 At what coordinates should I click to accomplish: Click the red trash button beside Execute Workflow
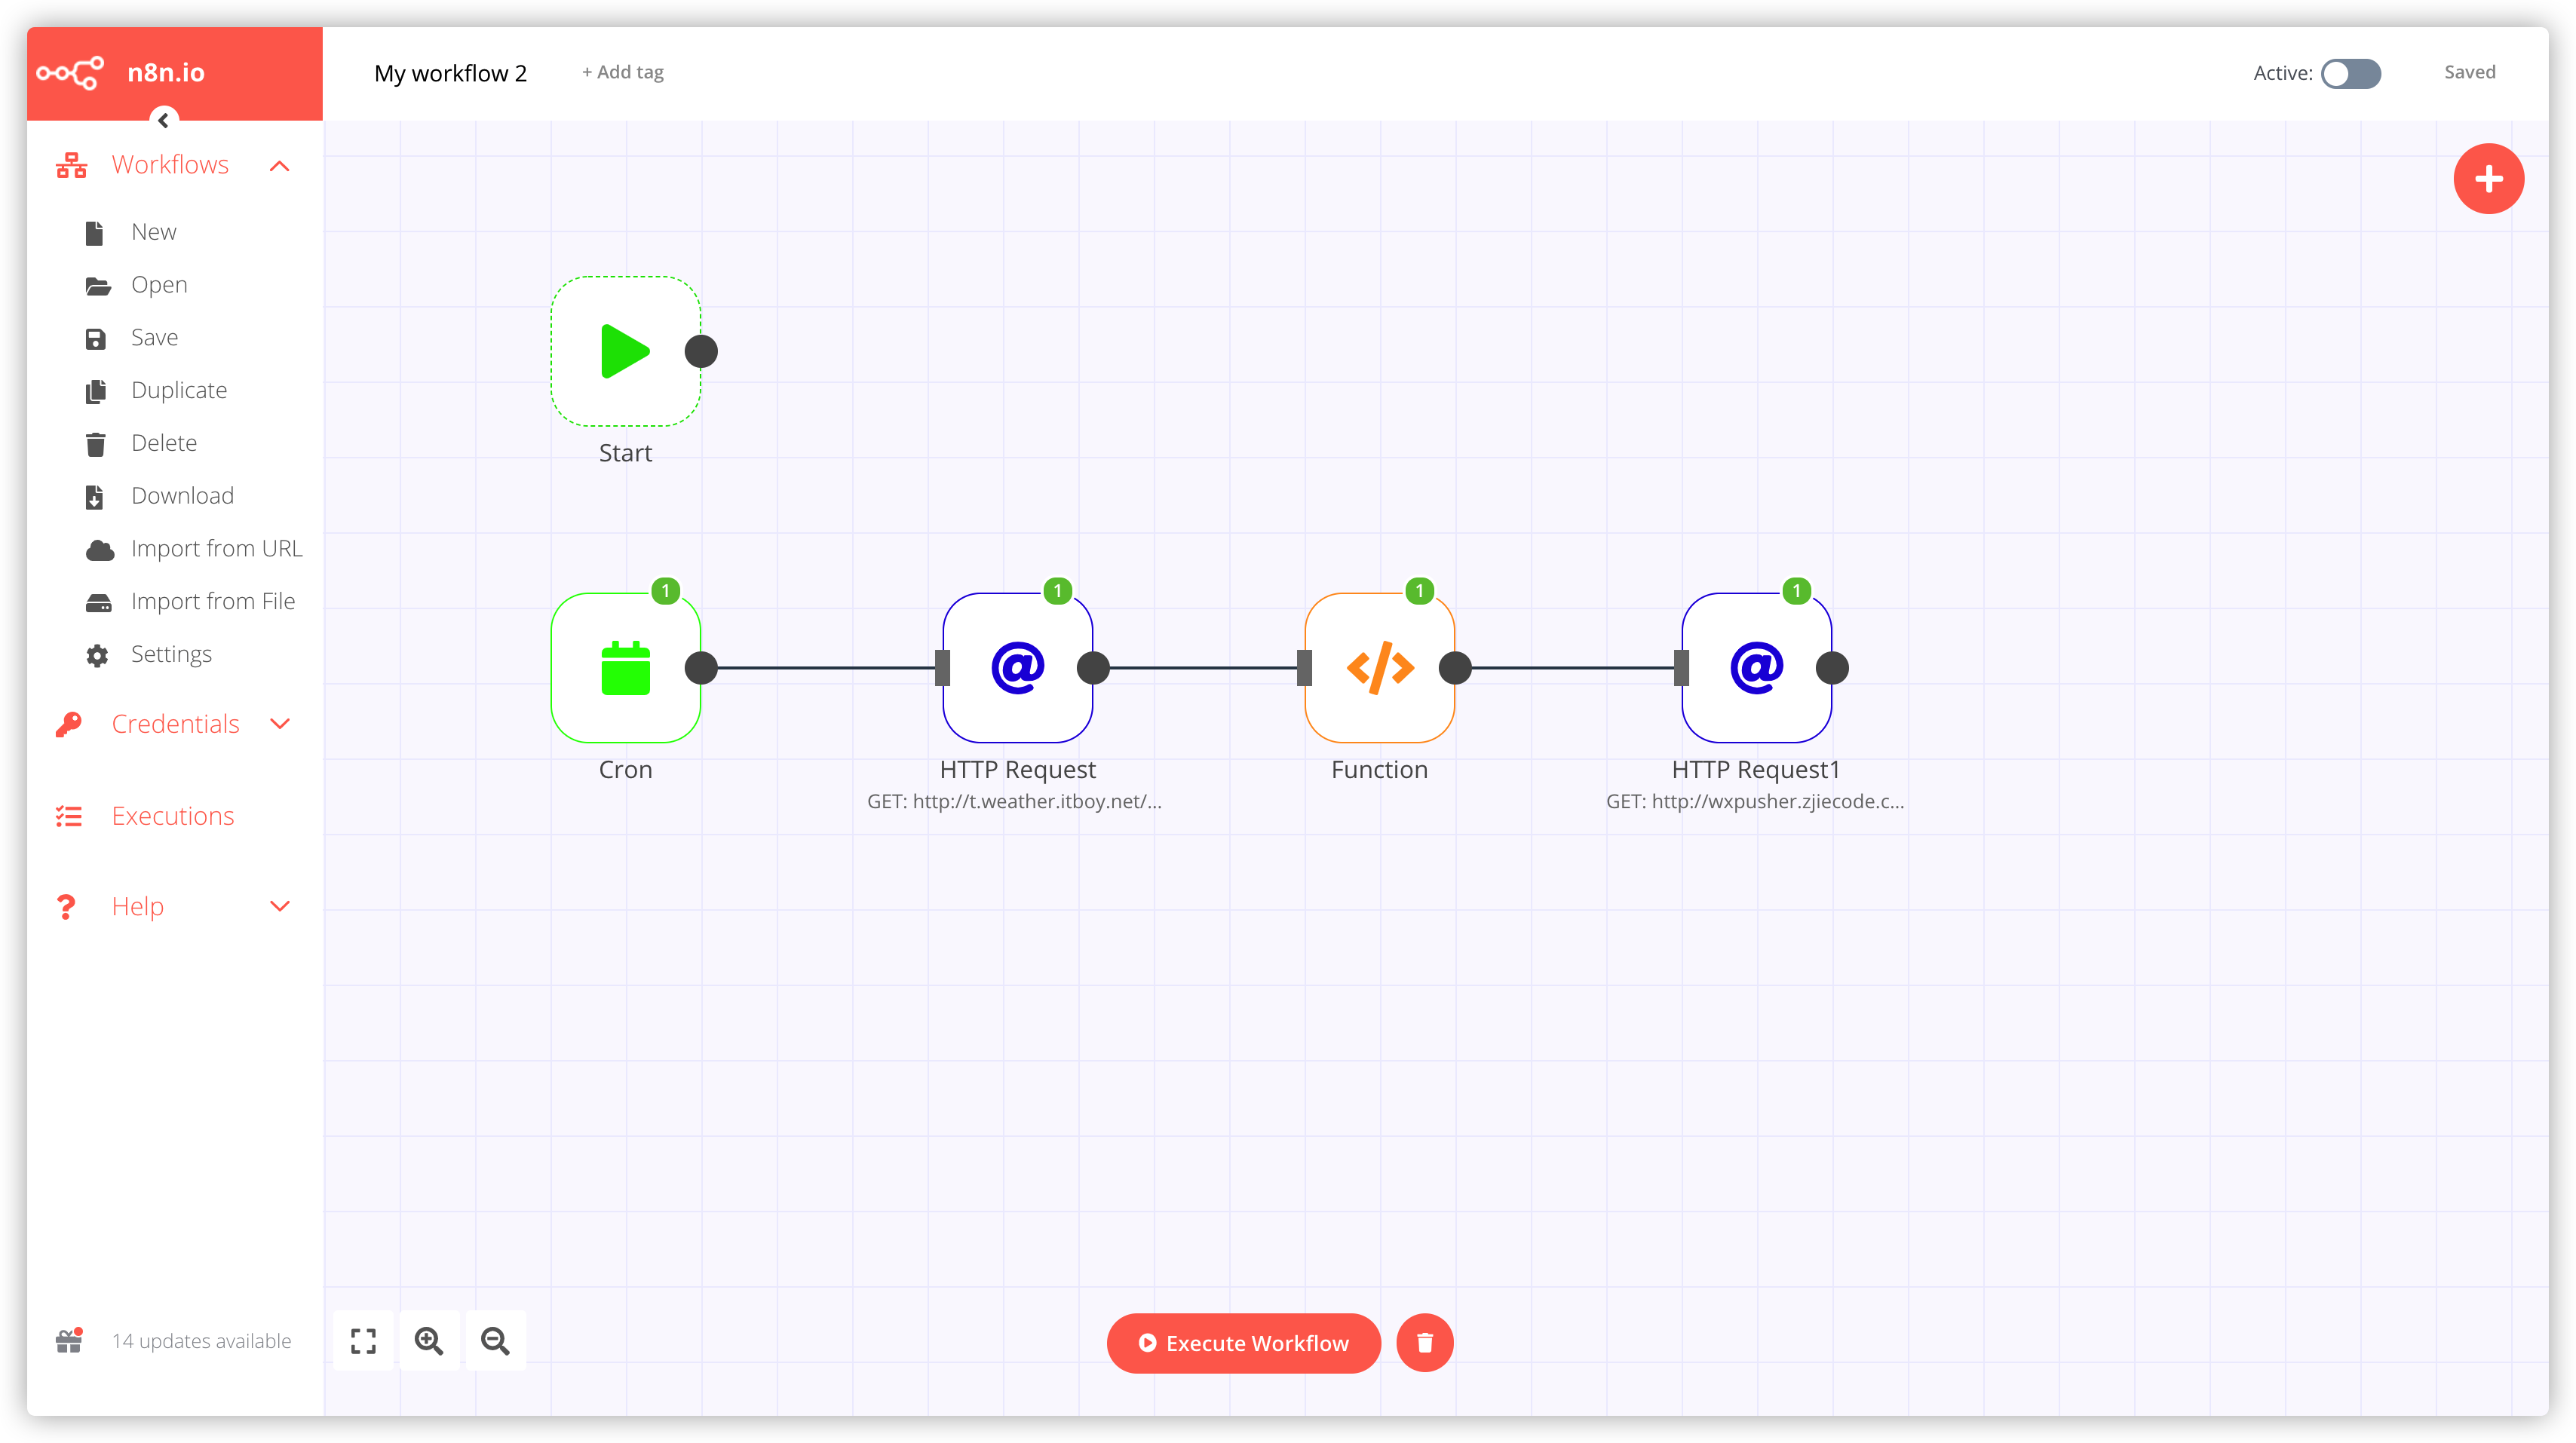tap(1424, 1343)
